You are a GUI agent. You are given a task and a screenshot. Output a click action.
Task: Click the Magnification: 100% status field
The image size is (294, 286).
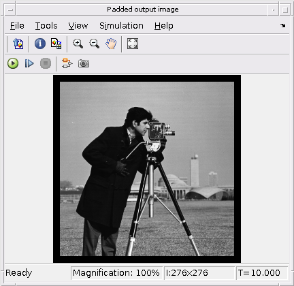click(x=116, y=273)
